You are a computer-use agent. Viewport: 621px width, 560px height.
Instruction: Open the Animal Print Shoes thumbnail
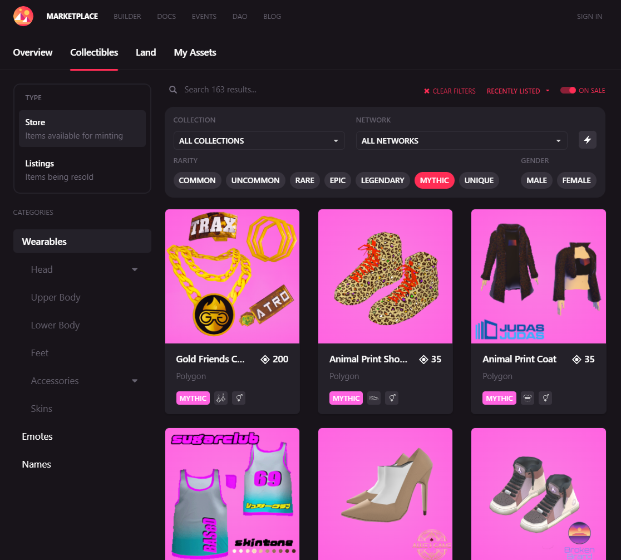[x=386, y=276]
